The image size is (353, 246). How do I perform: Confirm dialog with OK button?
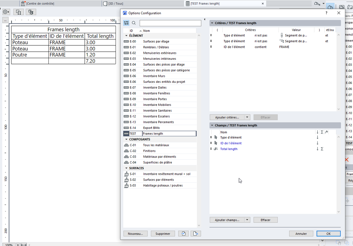point(329,234)
